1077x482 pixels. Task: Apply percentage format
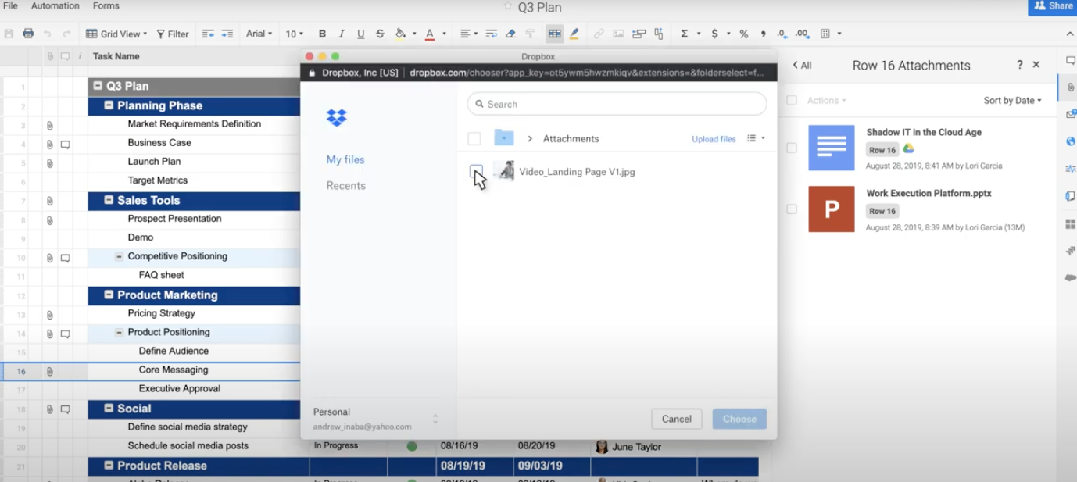point(743,34)
